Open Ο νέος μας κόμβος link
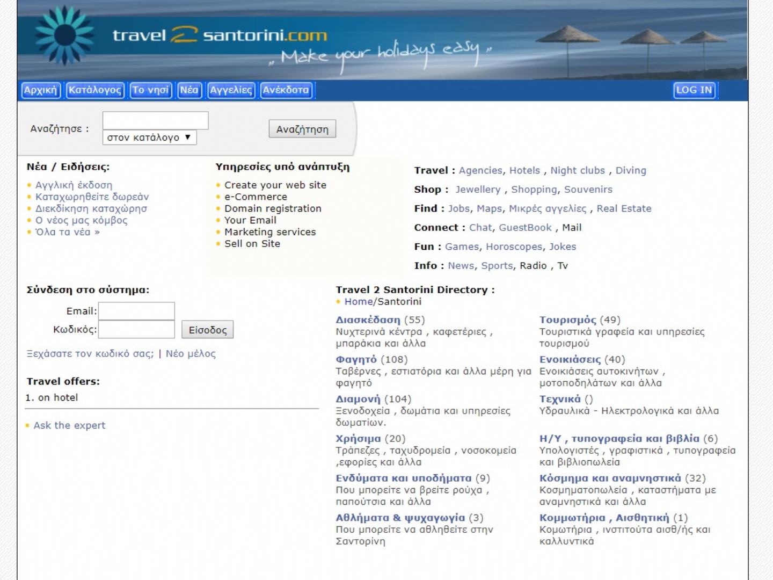The height and width of the screenshot is (580, 773). click(x=82, y=221)
